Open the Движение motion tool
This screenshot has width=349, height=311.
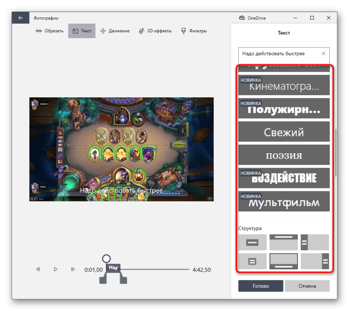tap(115, 31)
